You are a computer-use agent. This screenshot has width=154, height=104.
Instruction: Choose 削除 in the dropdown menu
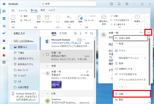click(131, 63)
